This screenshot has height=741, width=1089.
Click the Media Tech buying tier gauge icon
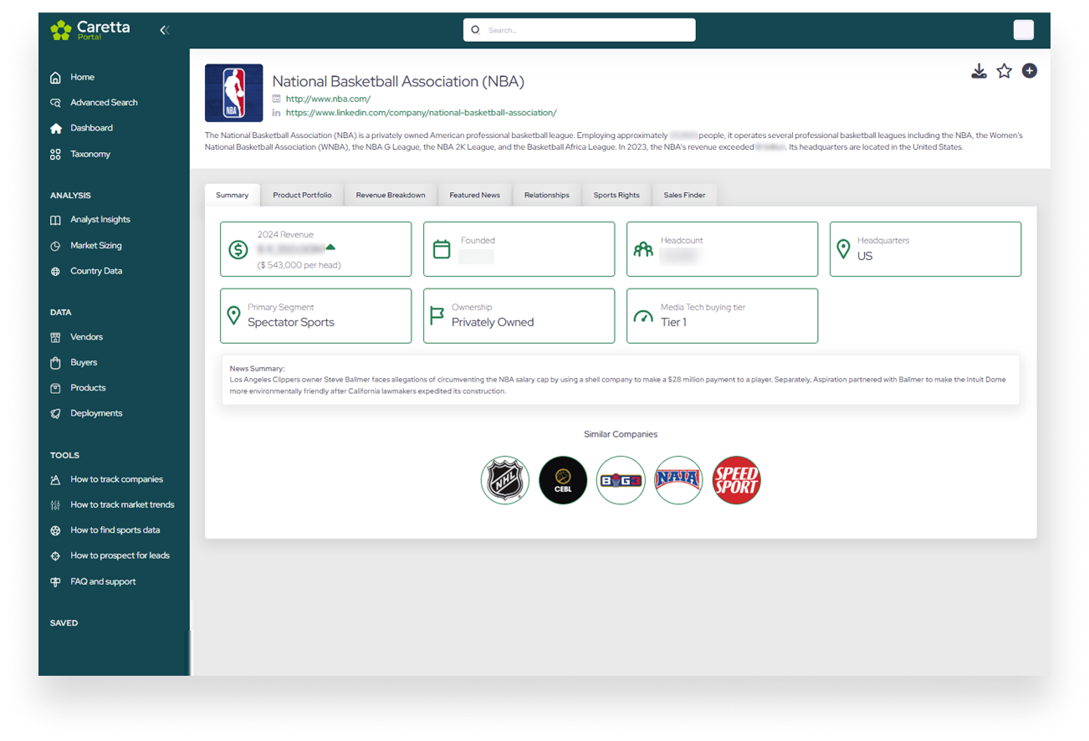[x=643, y=316]
